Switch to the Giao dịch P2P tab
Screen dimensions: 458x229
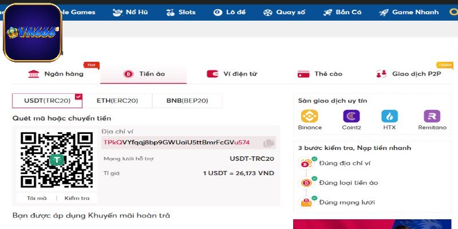[x=409, y=74]
